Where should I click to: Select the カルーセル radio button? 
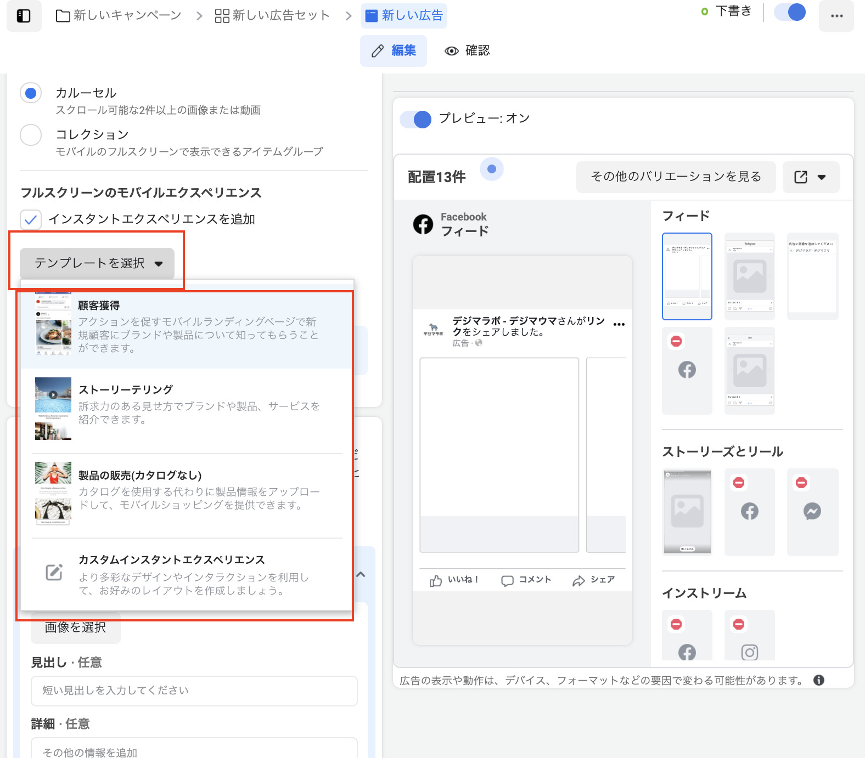point(31,93)
